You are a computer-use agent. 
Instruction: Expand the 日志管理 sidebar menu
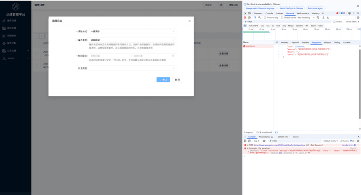pos(16,51)
